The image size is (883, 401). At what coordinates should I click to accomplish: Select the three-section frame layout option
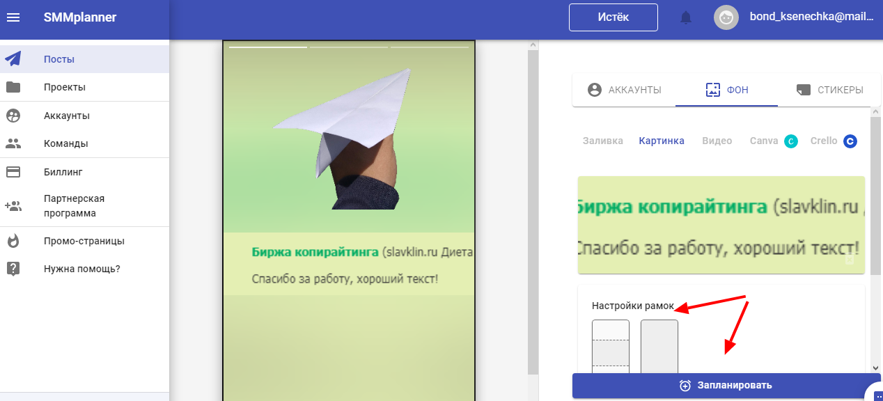tap(611, 347)
